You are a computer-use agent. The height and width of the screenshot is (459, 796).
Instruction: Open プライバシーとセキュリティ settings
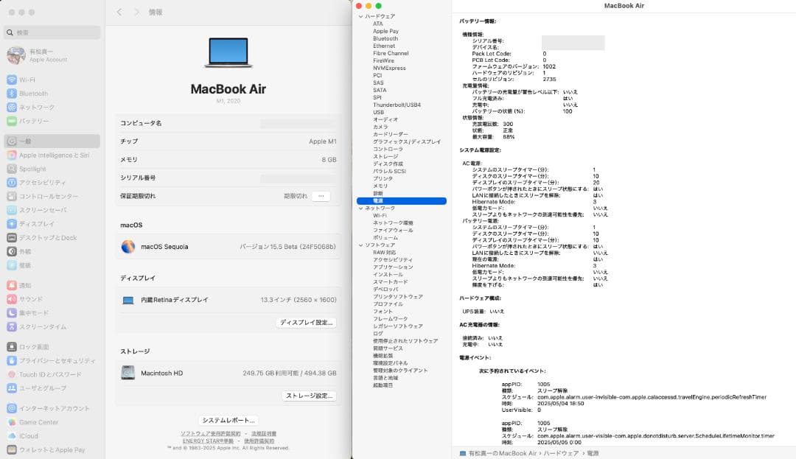coord(52,360)
